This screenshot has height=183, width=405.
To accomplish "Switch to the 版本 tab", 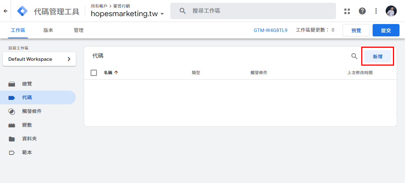I will click(x=48, y=30).
